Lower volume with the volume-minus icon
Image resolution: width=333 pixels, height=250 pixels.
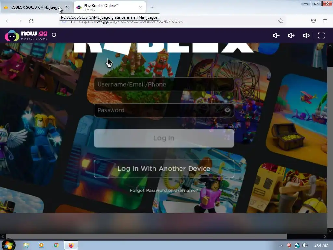[x=276, y=35]
